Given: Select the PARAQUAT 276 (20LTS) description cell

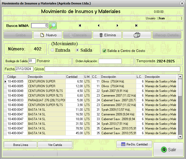Looking at the screenshot, I should pos(46,100).
